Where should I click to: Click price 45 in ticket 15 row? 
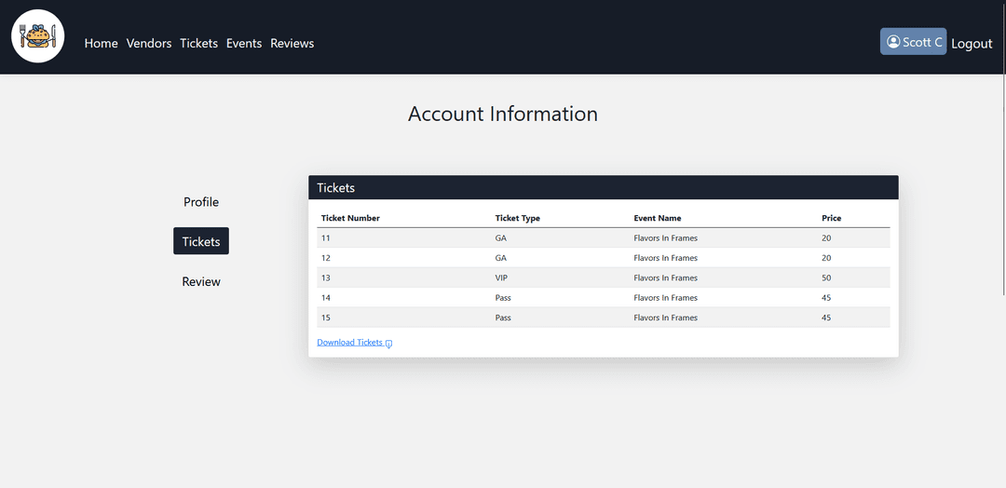coord(853,318)
